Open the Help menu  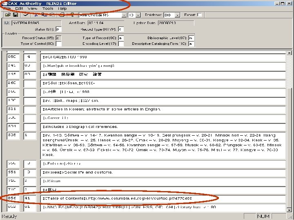coord(62,9)
